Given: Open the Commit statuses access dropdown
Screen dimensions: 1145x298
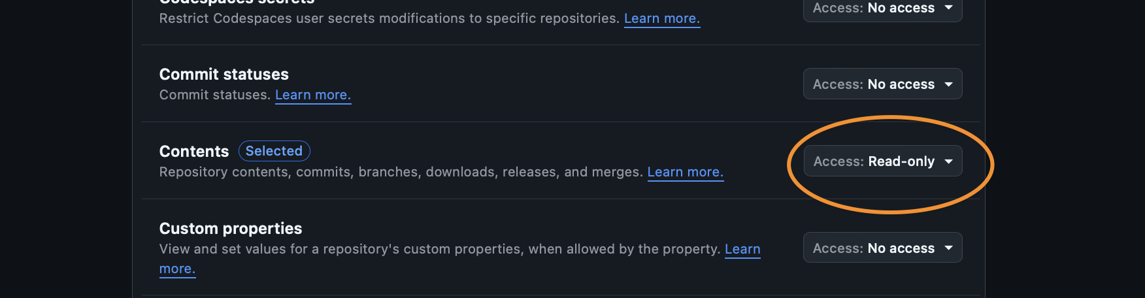Looking at the screenshot, I should pos(882,84).
